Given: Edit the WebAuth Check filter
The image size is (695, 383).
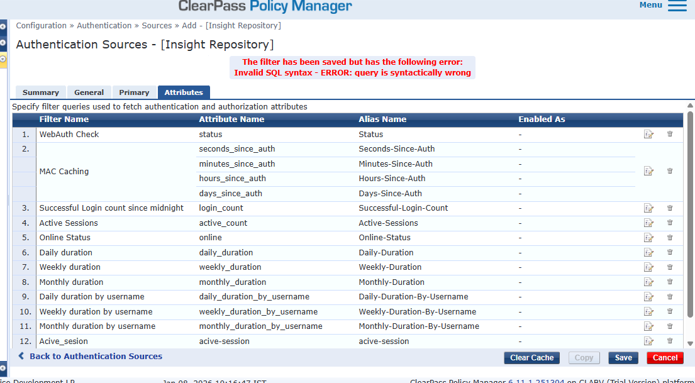Looking at the screenshot, I should coord(648,134).
